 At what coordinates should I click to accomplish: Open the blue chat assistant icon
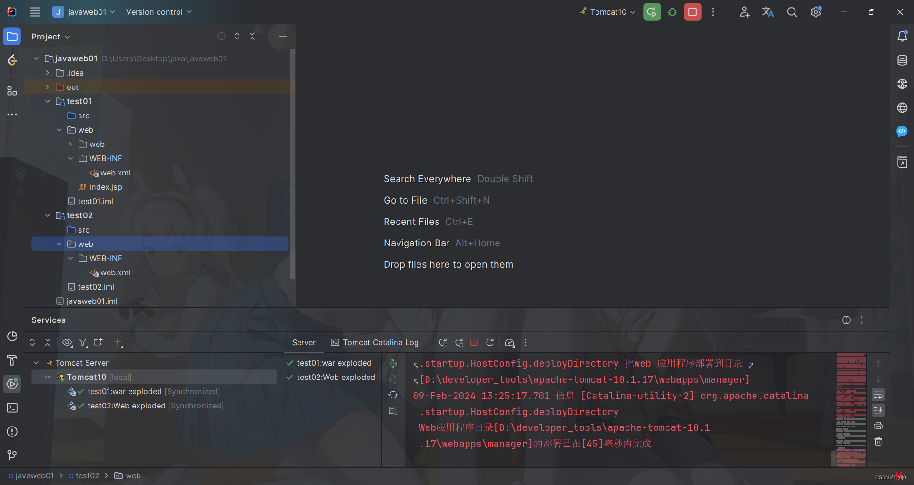902,131
